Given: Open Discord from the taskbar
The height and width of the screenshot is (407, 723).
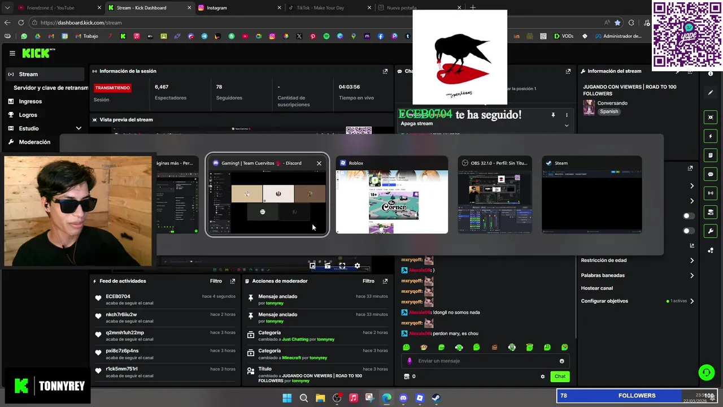Looking at the screenshot, I should pyautogui.click(x=403, y=398).
